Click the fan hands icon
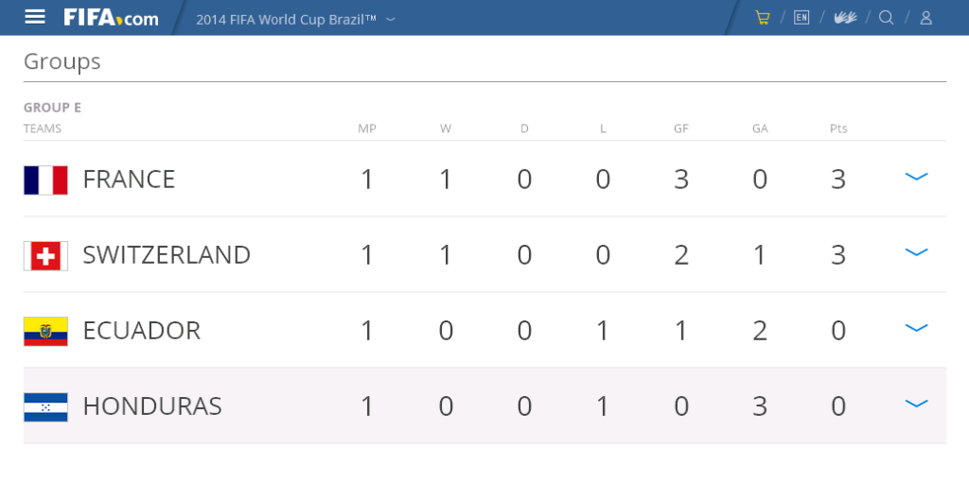 pyautogui.click(x=845, y=17)
